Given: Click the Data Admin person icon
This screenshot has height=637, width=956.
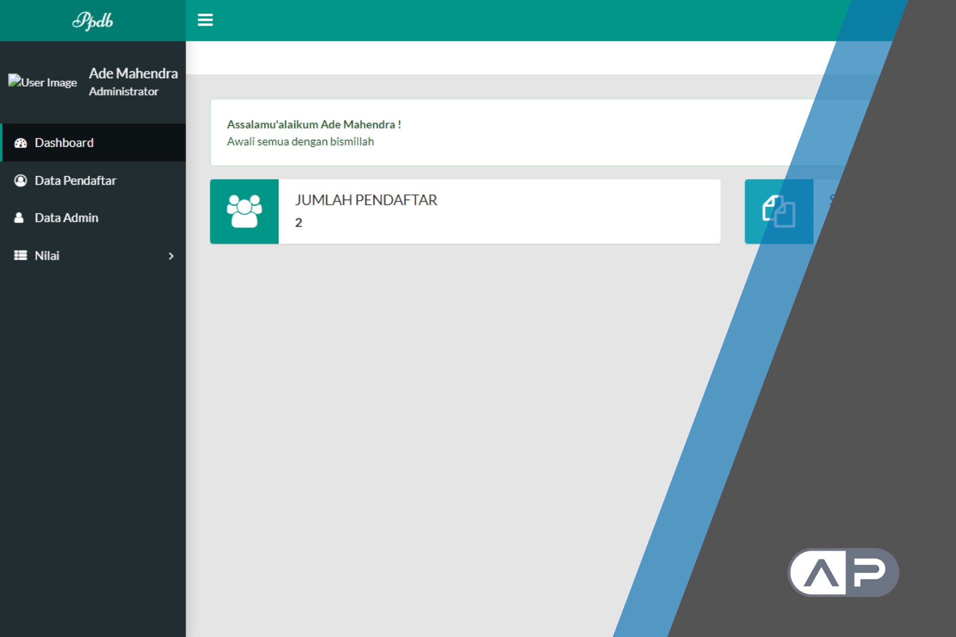Looking at the screenshot, I should click(19, 217).
